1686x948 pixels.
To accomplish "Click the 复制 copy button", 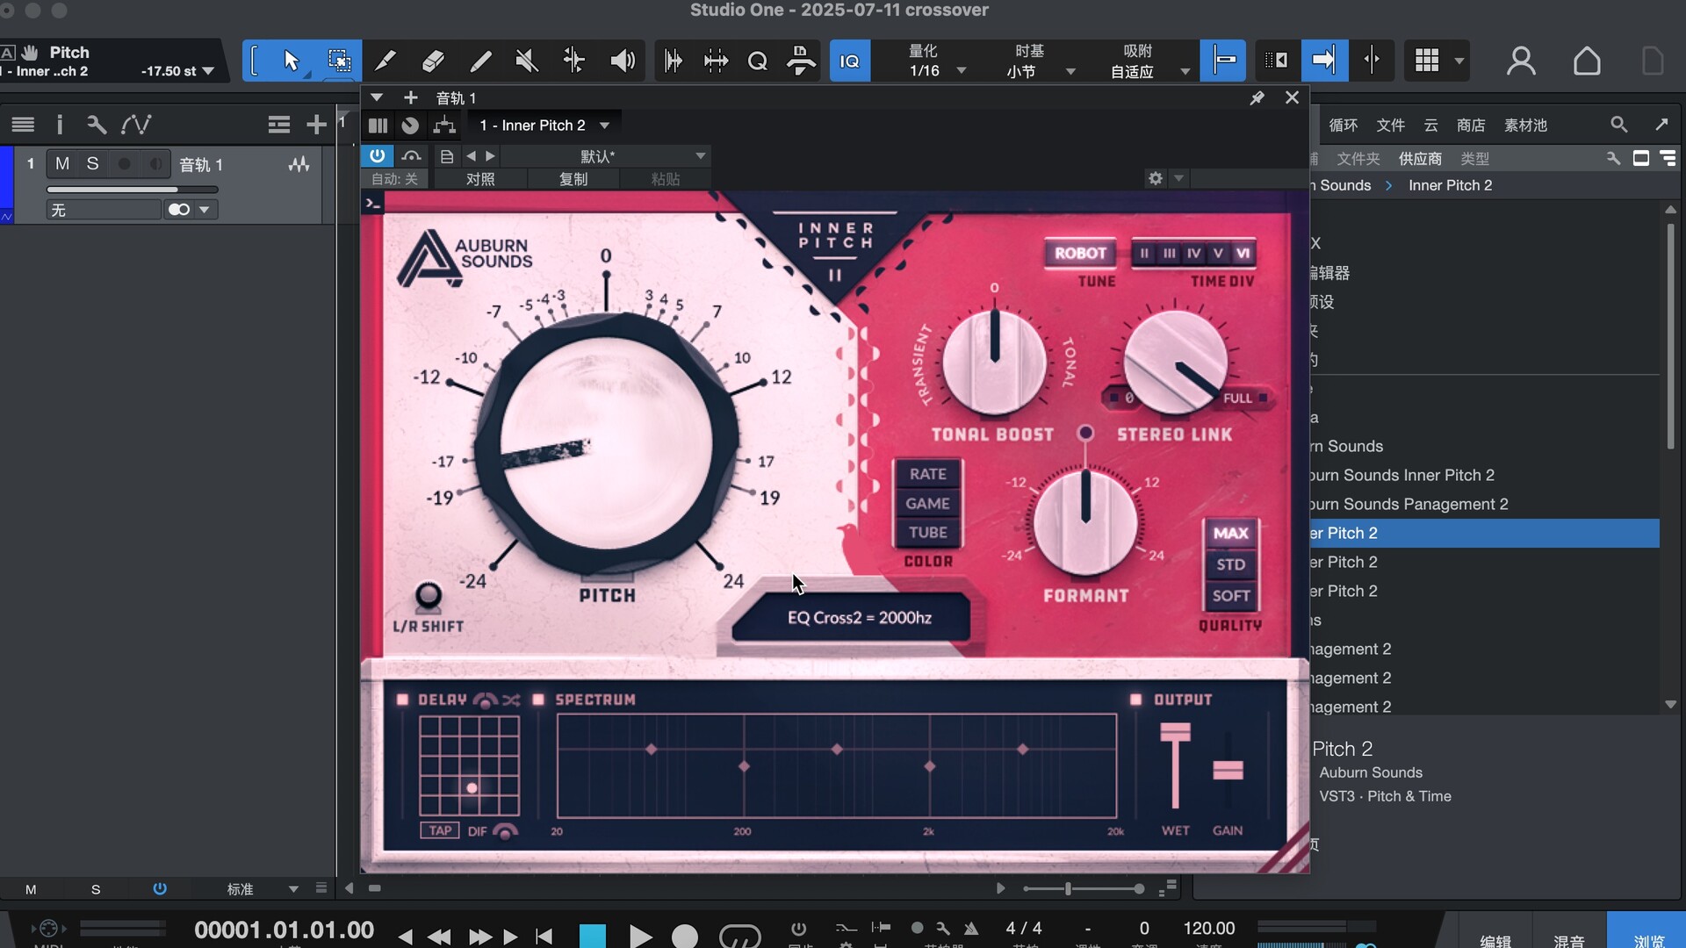I will 573,179.
